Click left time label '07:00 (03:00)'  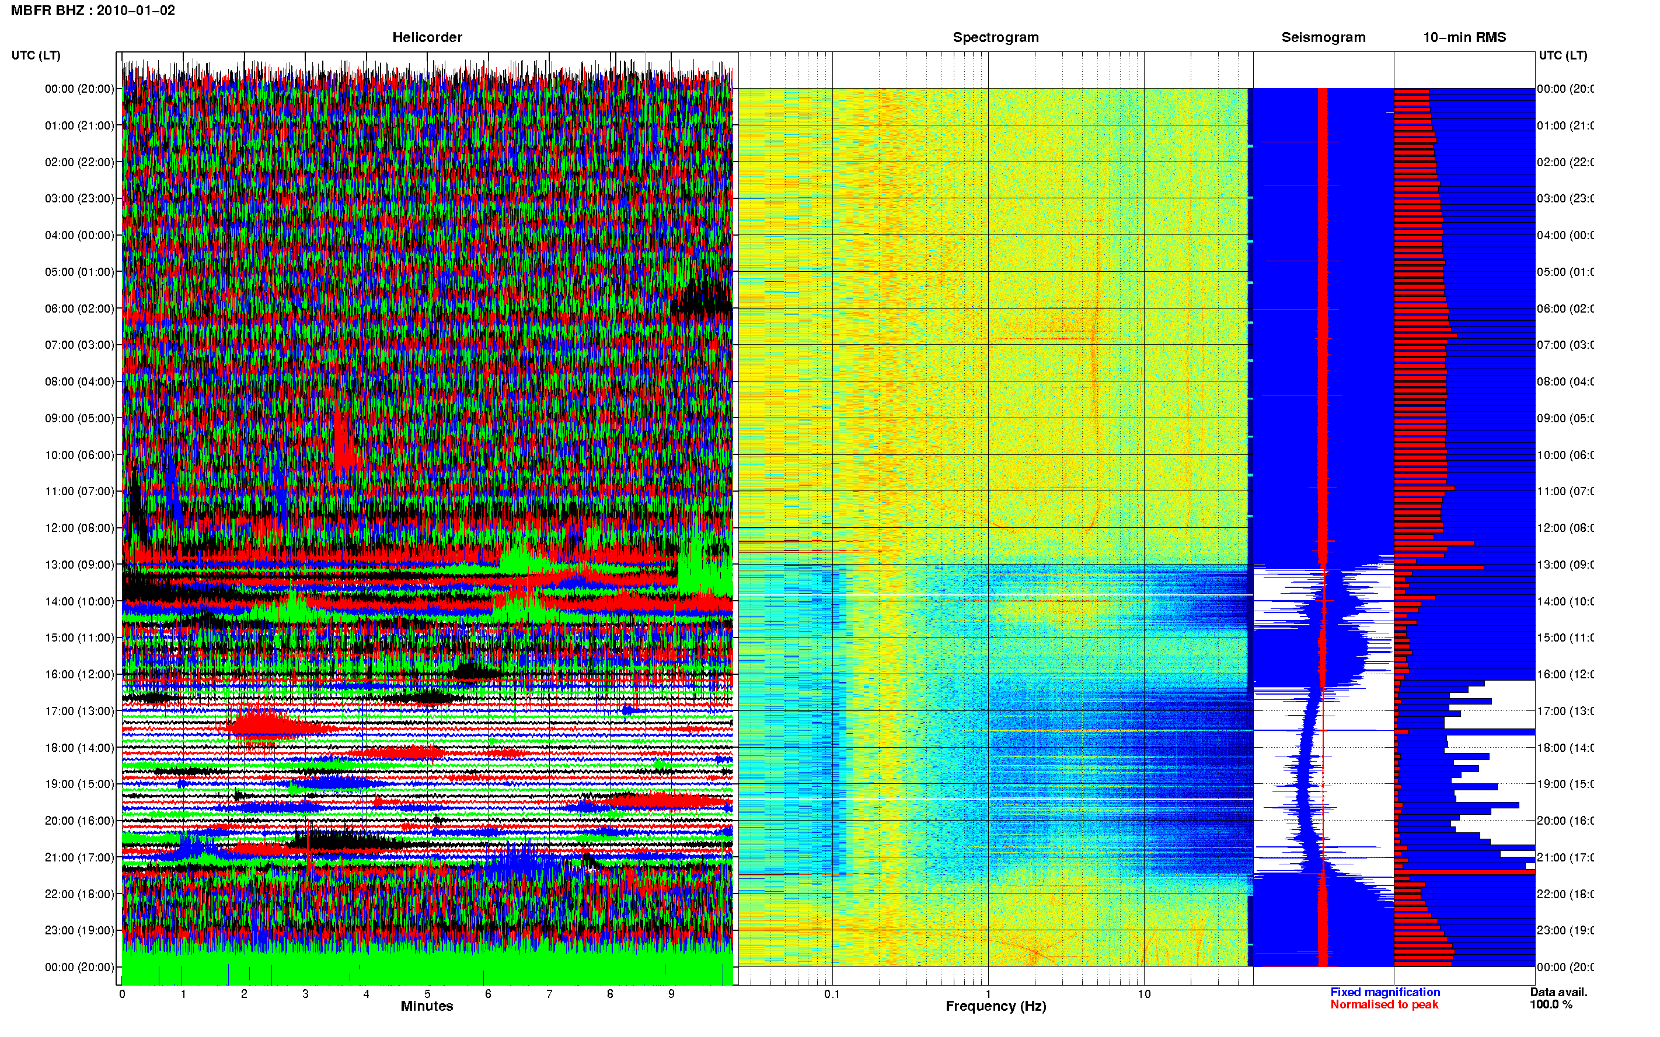(x=79, y=344)
